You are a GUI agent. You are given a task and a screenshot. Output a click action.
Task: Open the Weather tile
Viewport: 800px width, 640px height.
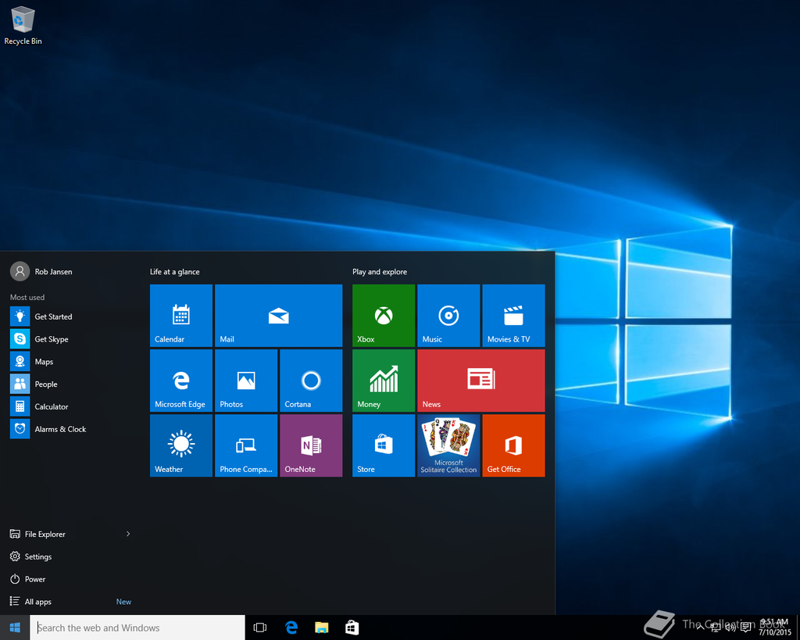(x=180, y=445)
